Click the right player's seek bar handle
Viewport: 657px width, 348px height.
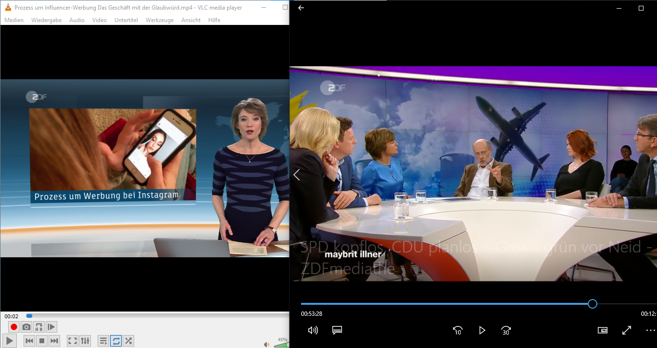click(x=593, y=304)
